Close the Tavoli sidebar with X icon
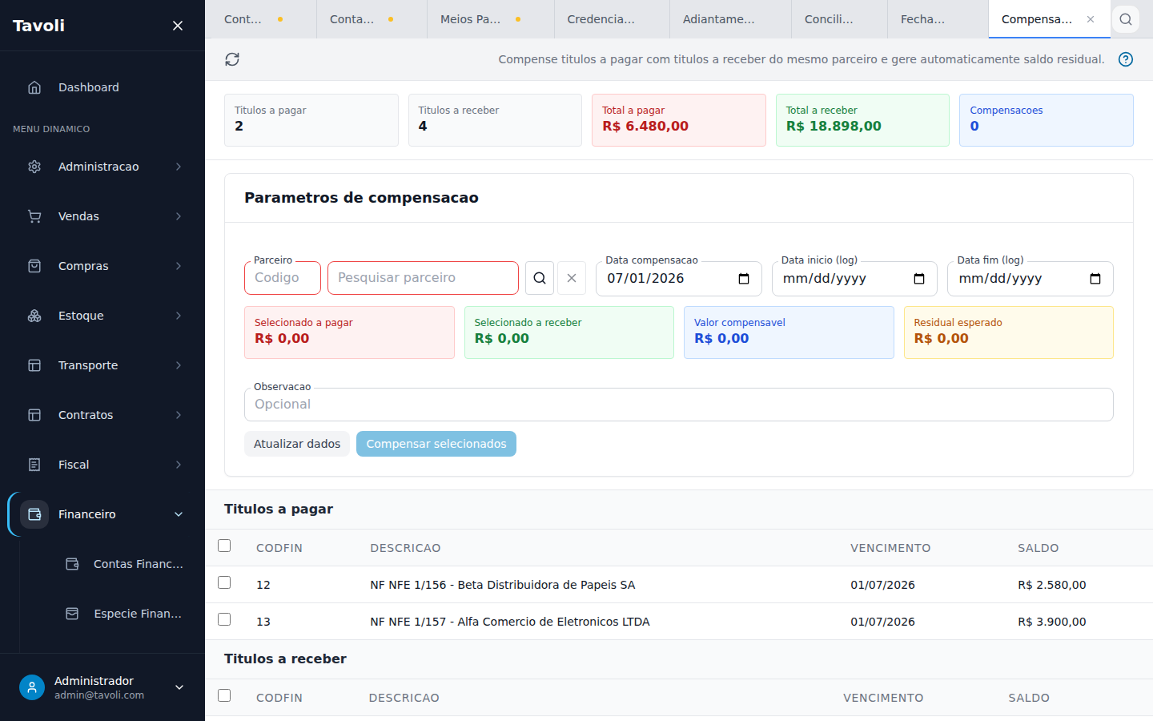This screenshot has height=721, width=1153. coord(178,26)
